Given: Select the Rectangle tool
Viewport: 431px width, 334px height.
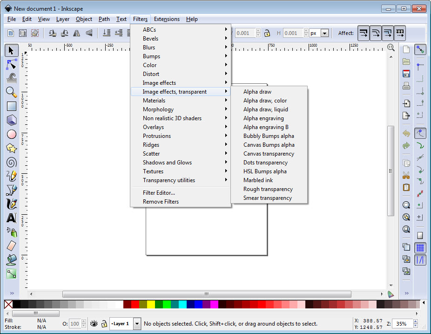Looking at the screenshot, I should click(11, 106).
